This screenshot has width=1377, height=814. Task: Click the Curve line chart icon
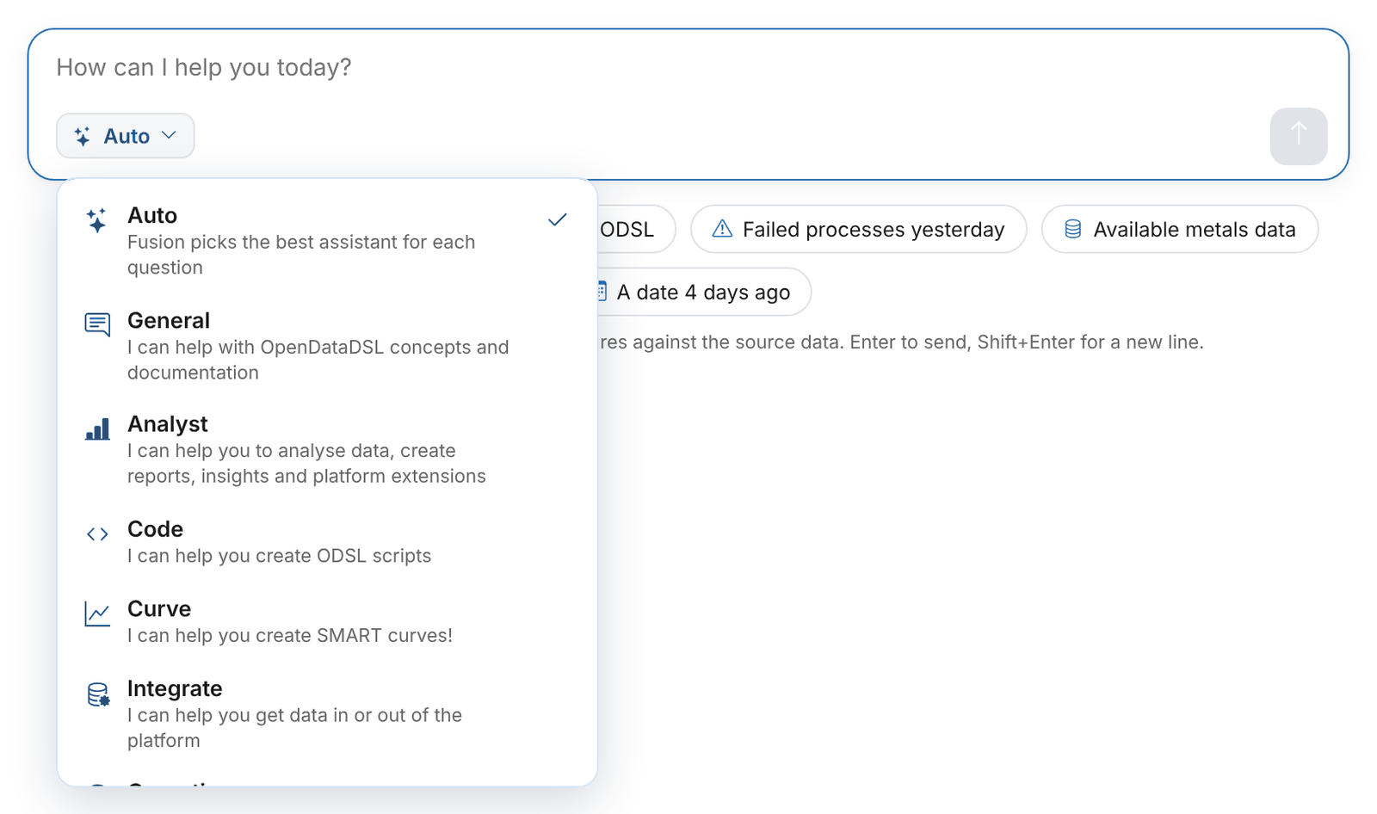click(97, 614)
